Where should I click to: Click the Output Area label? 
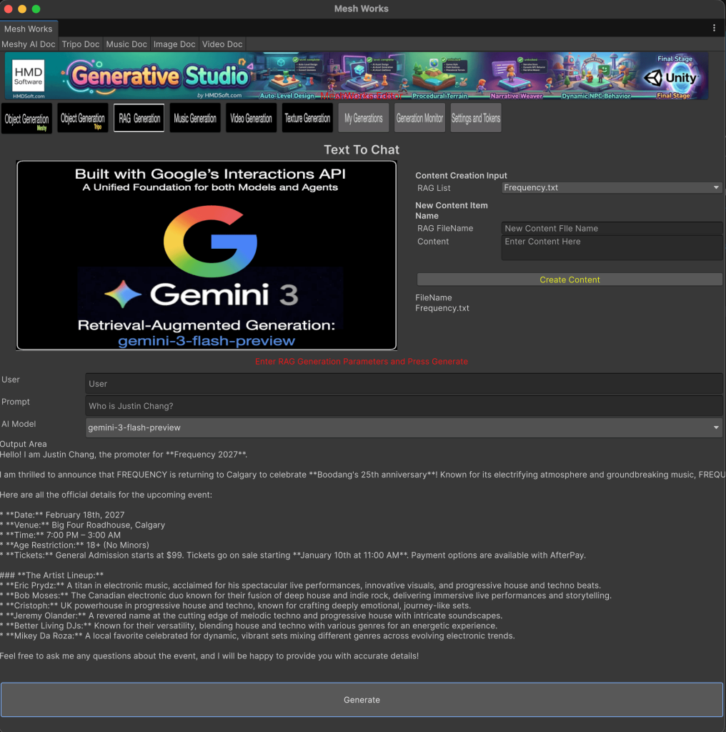[24, 444]
